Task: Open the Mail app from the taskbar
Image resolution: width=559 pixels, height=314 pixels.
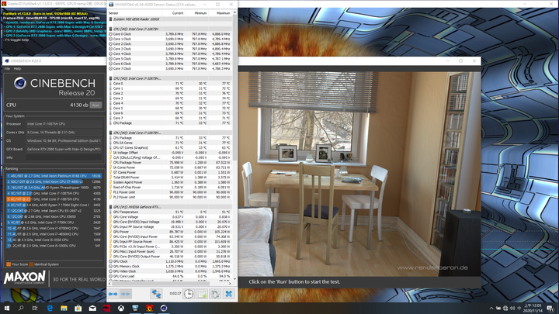Action: tap(92, 309)
